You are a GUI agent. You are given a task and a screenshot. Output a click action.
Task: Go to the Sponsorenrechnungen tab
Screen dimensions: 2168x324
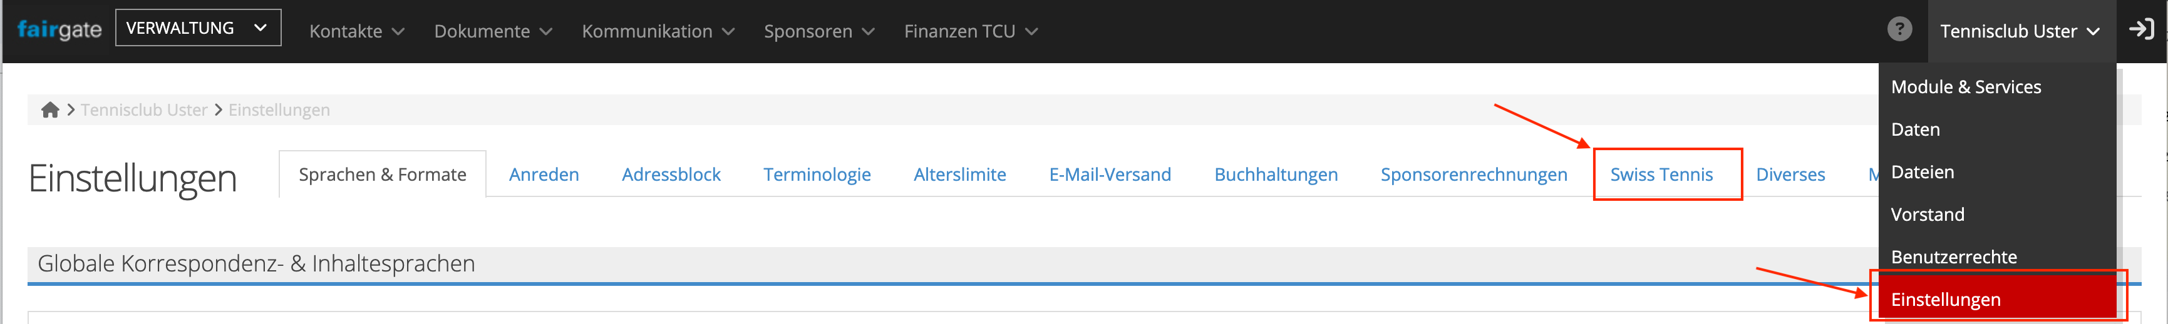pos(1473,175)
